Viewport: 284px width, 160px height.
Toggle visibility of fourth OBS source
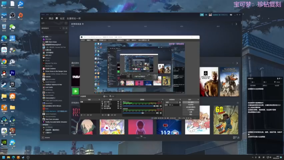click(118, 108)
